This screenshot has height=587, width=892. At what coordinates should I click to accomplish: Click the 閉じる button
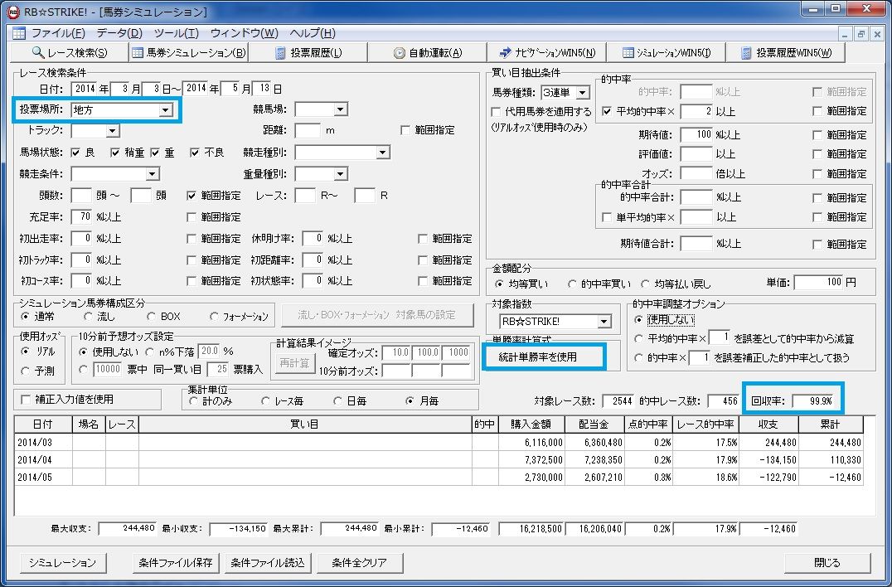[827, 563]
